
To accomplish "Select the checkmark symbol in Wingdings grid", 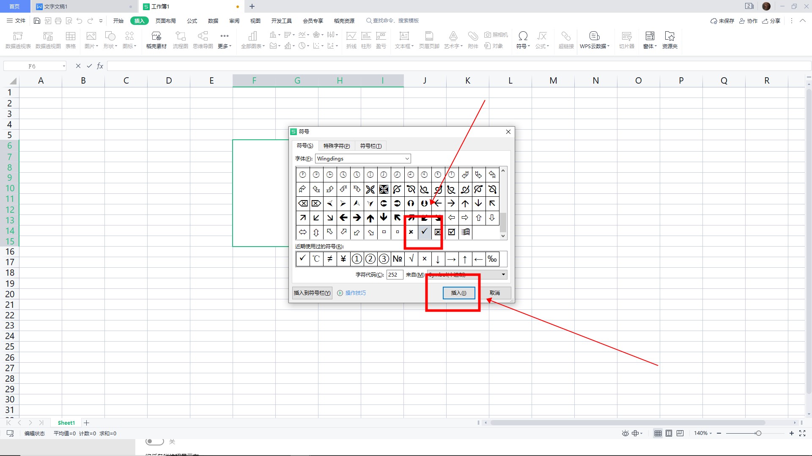I will point(424,232).
